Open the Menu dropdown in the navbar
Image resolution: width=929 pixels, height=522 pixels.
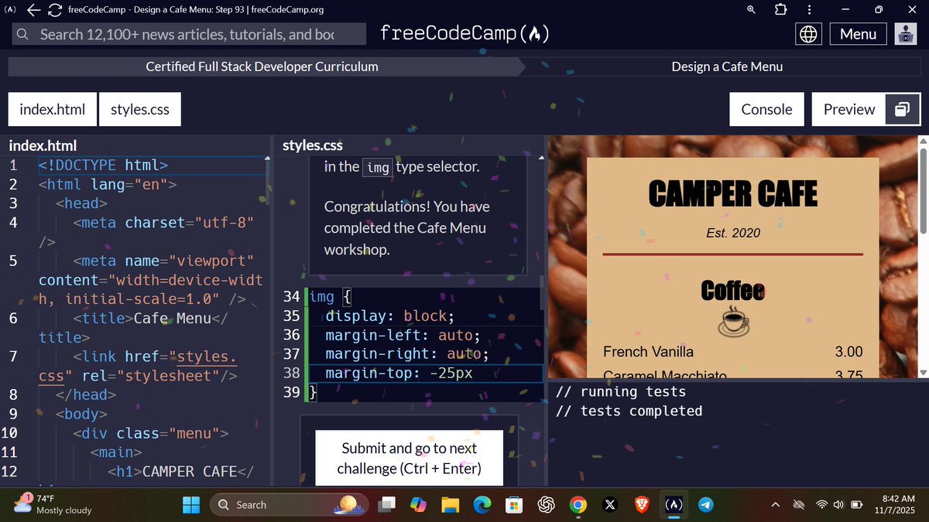pos(858,33)
